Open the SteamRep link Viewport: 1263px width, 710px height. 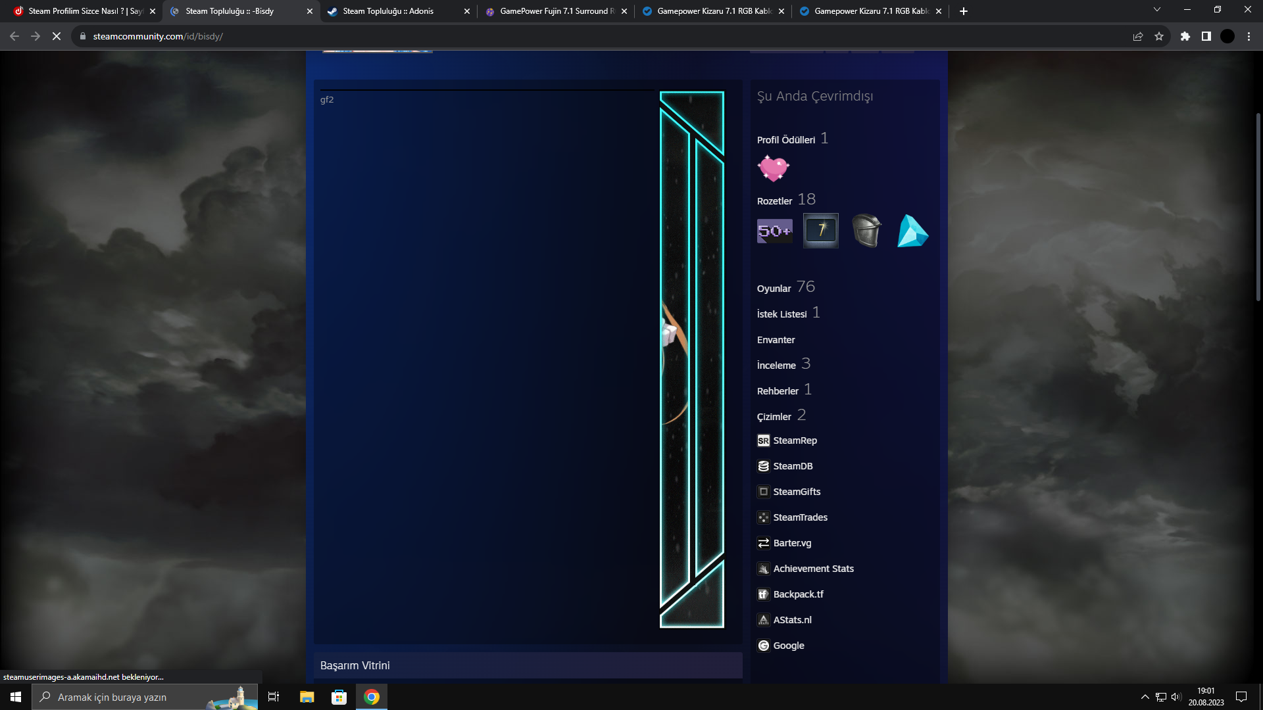[795, 440]
